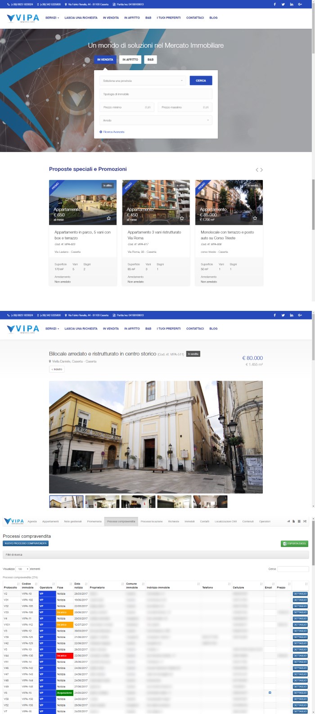This screenshot has width=315, height=714.
Task: Switch to the B&B search tab
Action: 150,59
